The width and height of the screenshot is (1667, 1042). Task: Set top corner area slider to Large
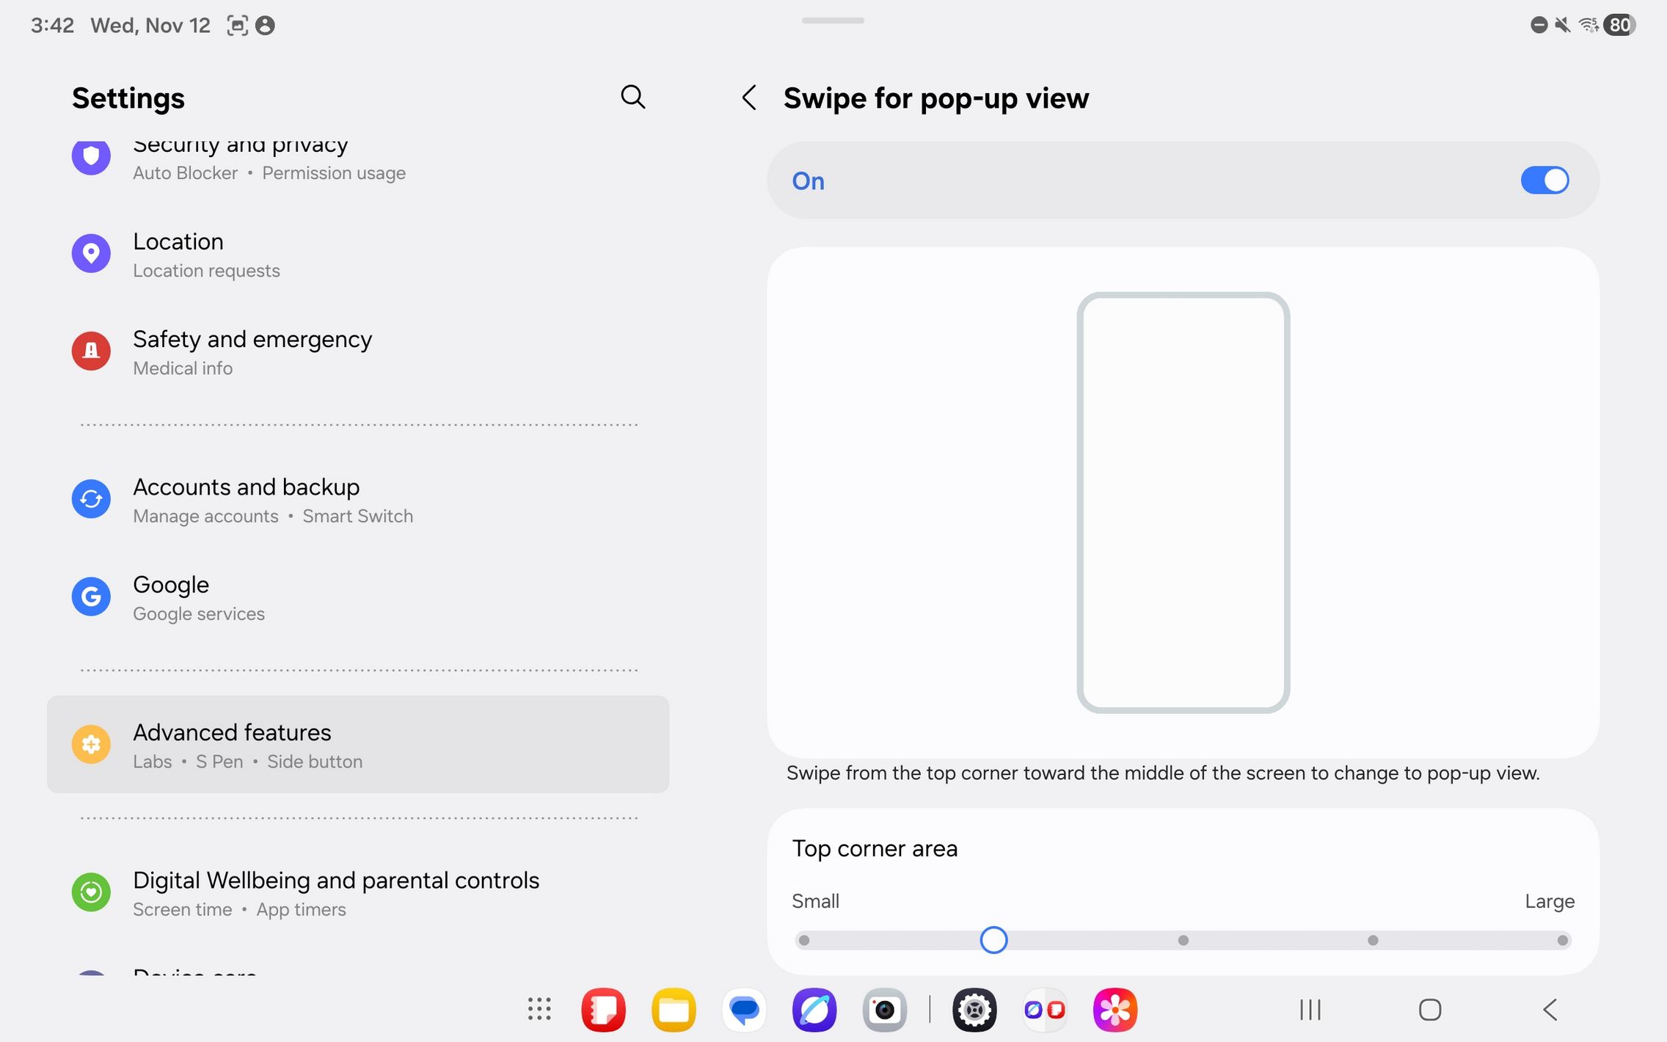tap(1562, 940)
